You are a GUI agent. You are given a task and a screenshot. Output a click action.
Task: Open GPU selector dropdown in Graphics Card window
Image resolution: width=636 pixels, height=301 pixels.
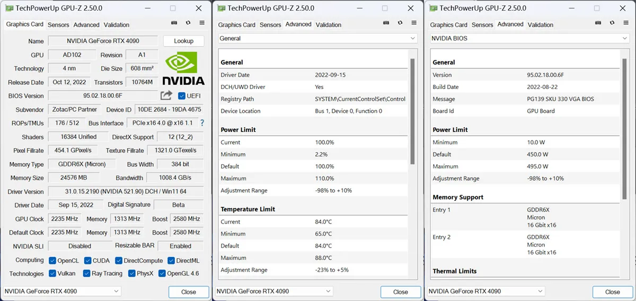click(x=62, y=291)
